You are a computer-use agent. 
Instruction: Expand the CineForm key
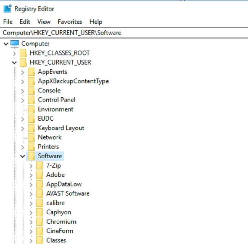31,232
